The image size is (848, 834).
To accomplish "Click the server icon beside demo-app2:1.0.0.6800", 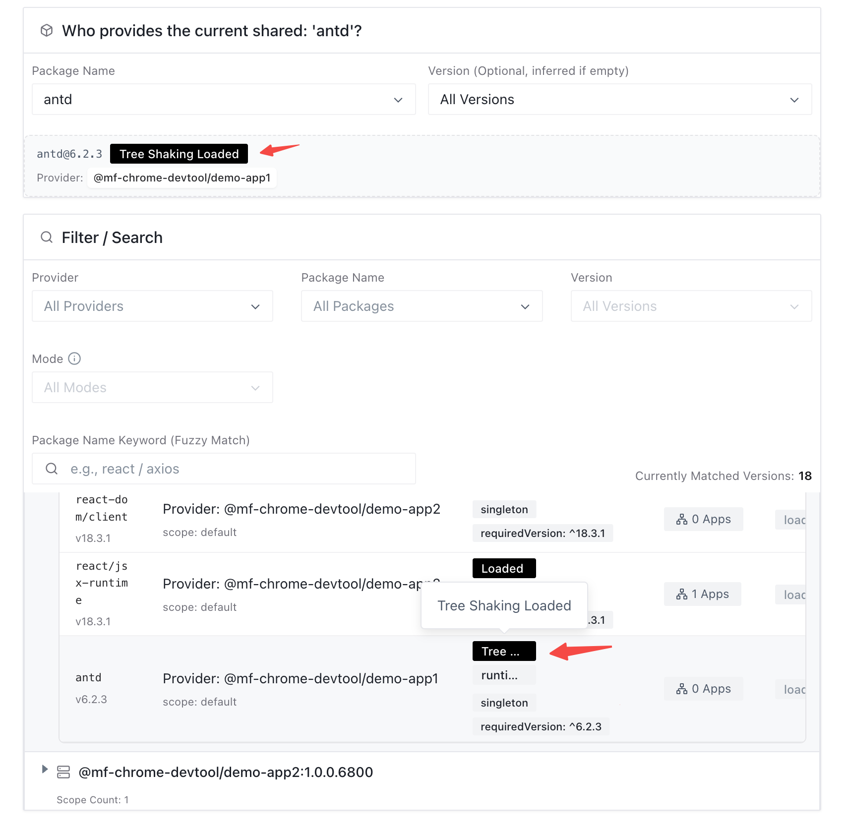I will coord(63,772).
